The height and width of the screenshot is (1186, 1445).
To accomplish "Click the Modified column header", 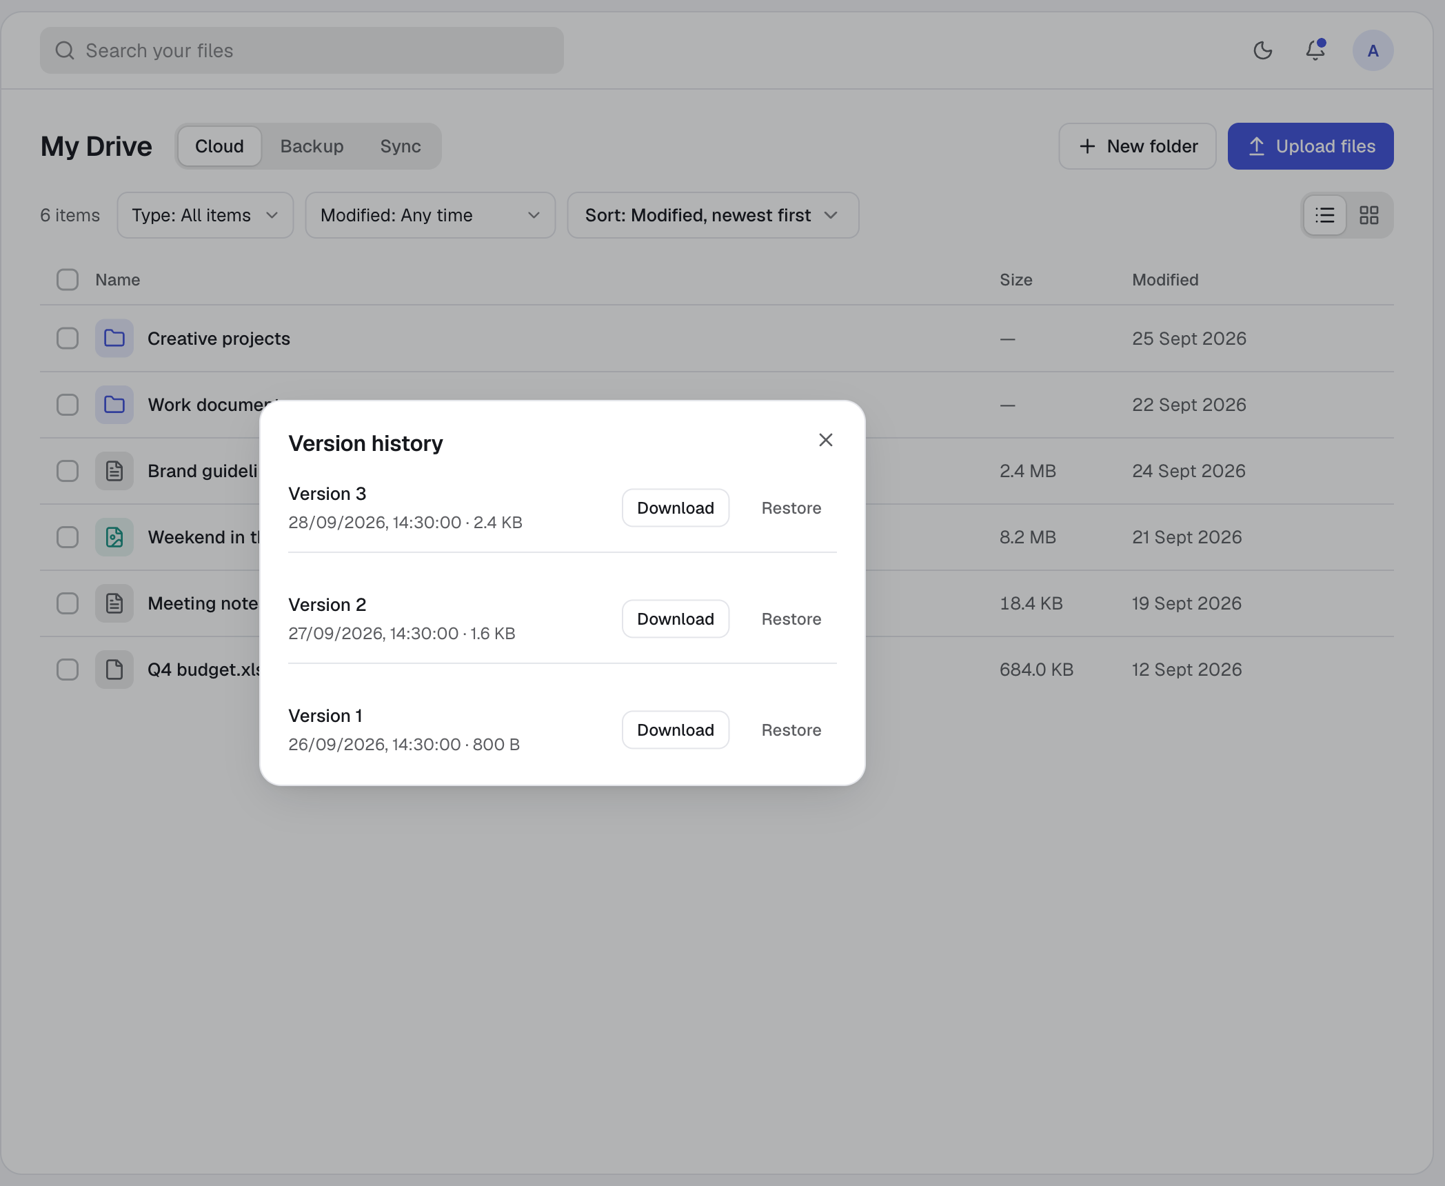I will click(1165, 279).
